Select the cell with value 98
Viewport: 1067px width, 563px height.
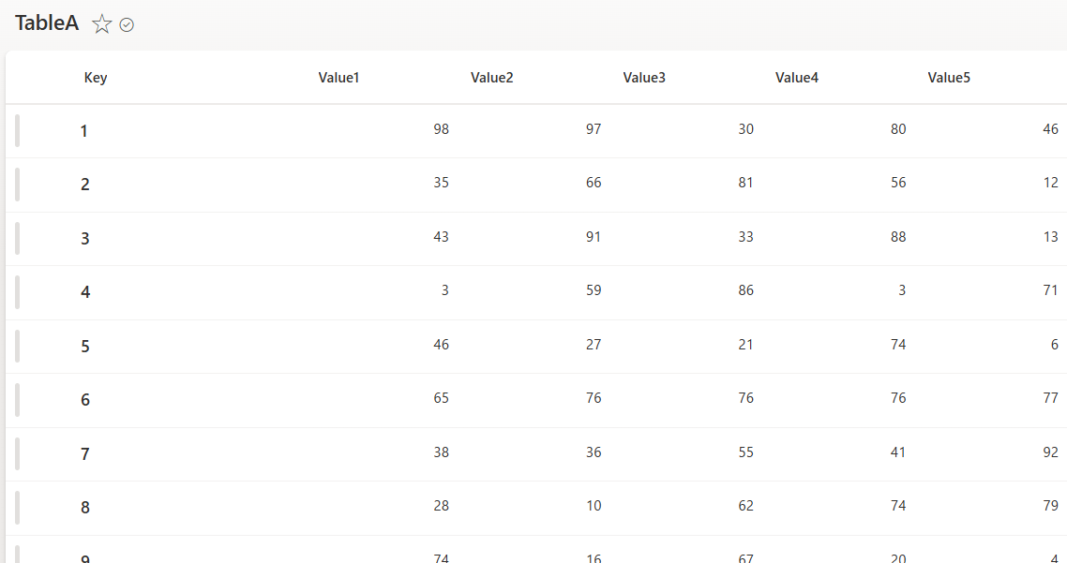[x=441, y=129]
